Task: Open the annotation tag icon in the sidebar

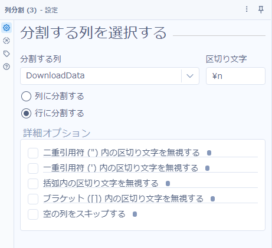Action: pyautogui.click(x=6, y=54)
